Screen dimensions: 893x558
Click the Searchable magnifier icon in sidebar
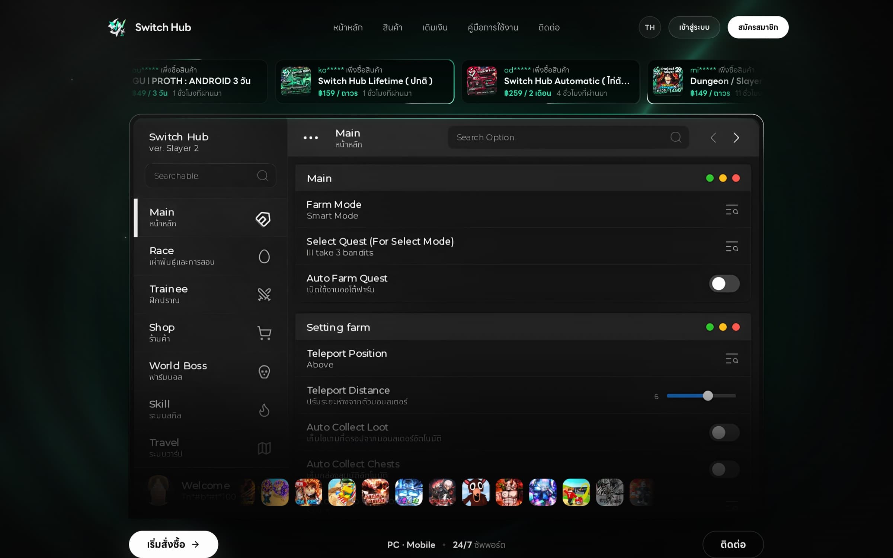(262, 176)
